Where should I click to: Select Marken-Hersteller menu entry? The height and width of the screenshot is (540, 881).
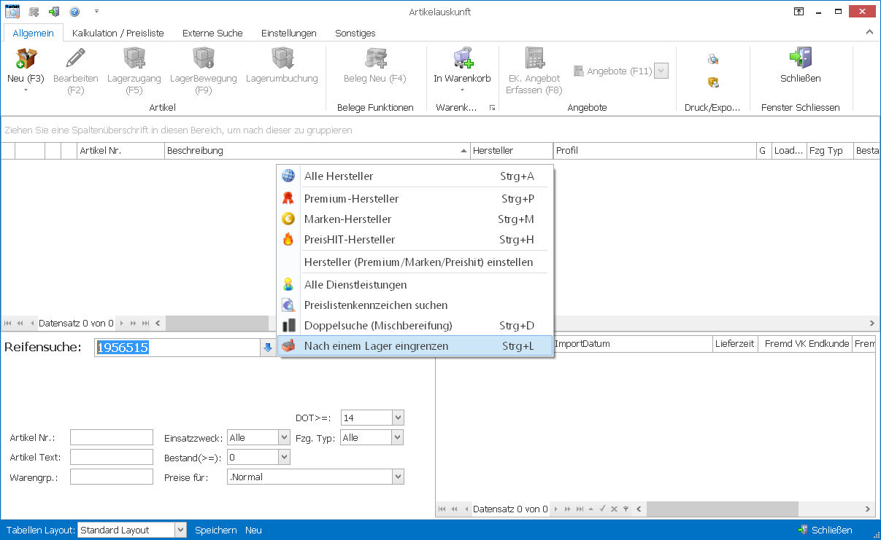click(x=415, y=219)
